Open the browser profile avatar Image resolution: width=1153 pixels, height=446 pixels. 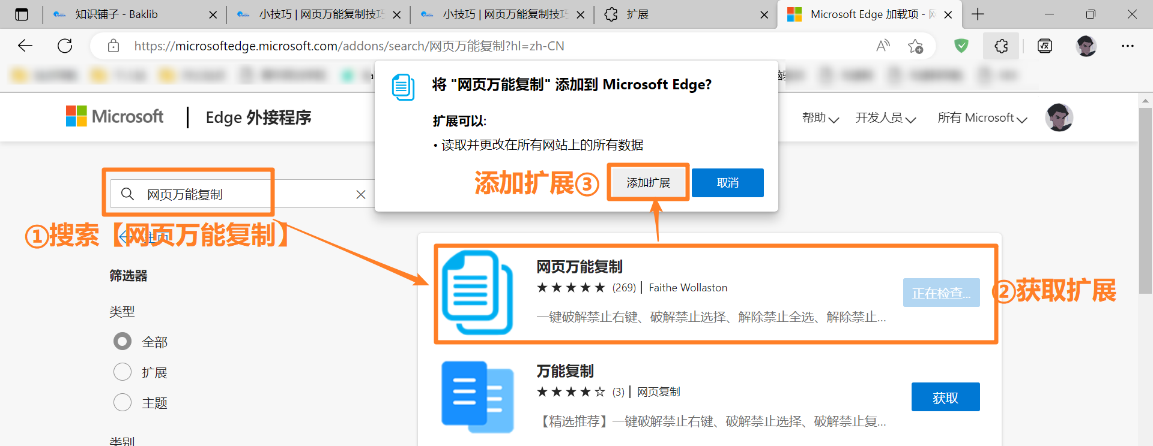1086,46
